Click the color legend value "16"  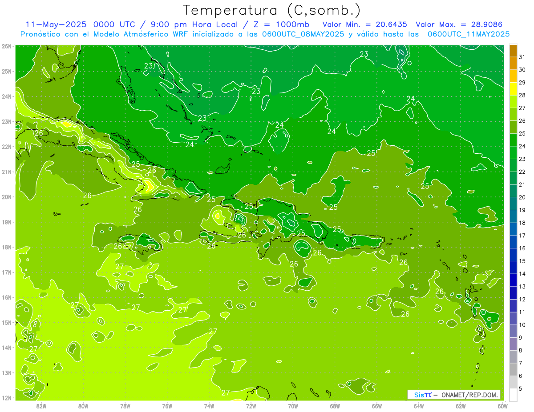coord(522,248)
